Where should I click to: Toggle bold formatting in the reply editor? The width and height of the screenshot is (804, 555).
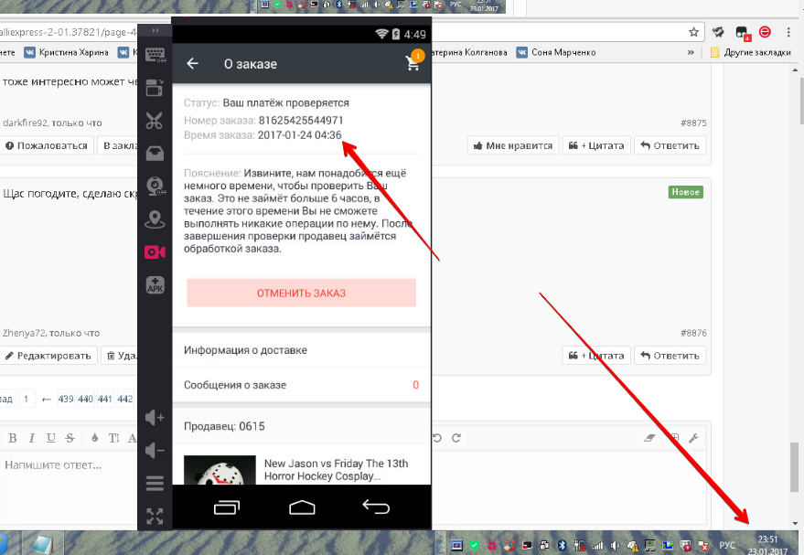pos(12,438)
